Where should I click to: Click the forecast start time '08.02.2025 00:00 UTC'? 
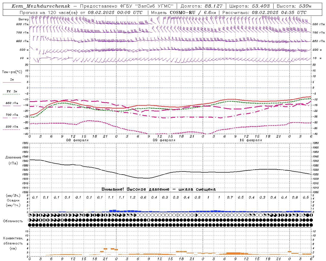tap(115, 12)
